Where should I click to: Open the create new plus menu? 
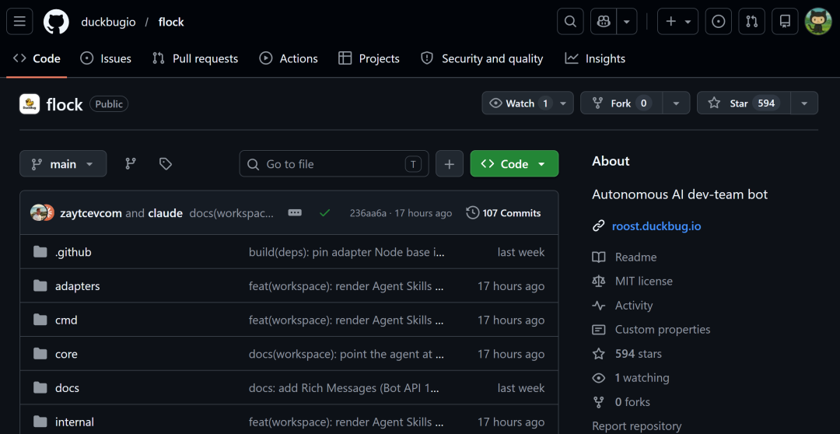click(677, 22)
